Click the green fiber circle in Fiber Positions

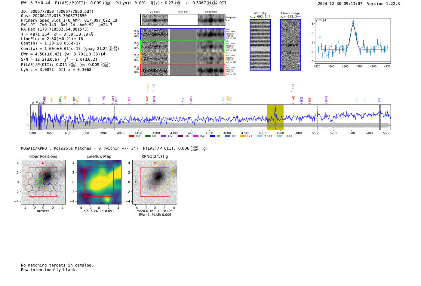pos(39,182)
